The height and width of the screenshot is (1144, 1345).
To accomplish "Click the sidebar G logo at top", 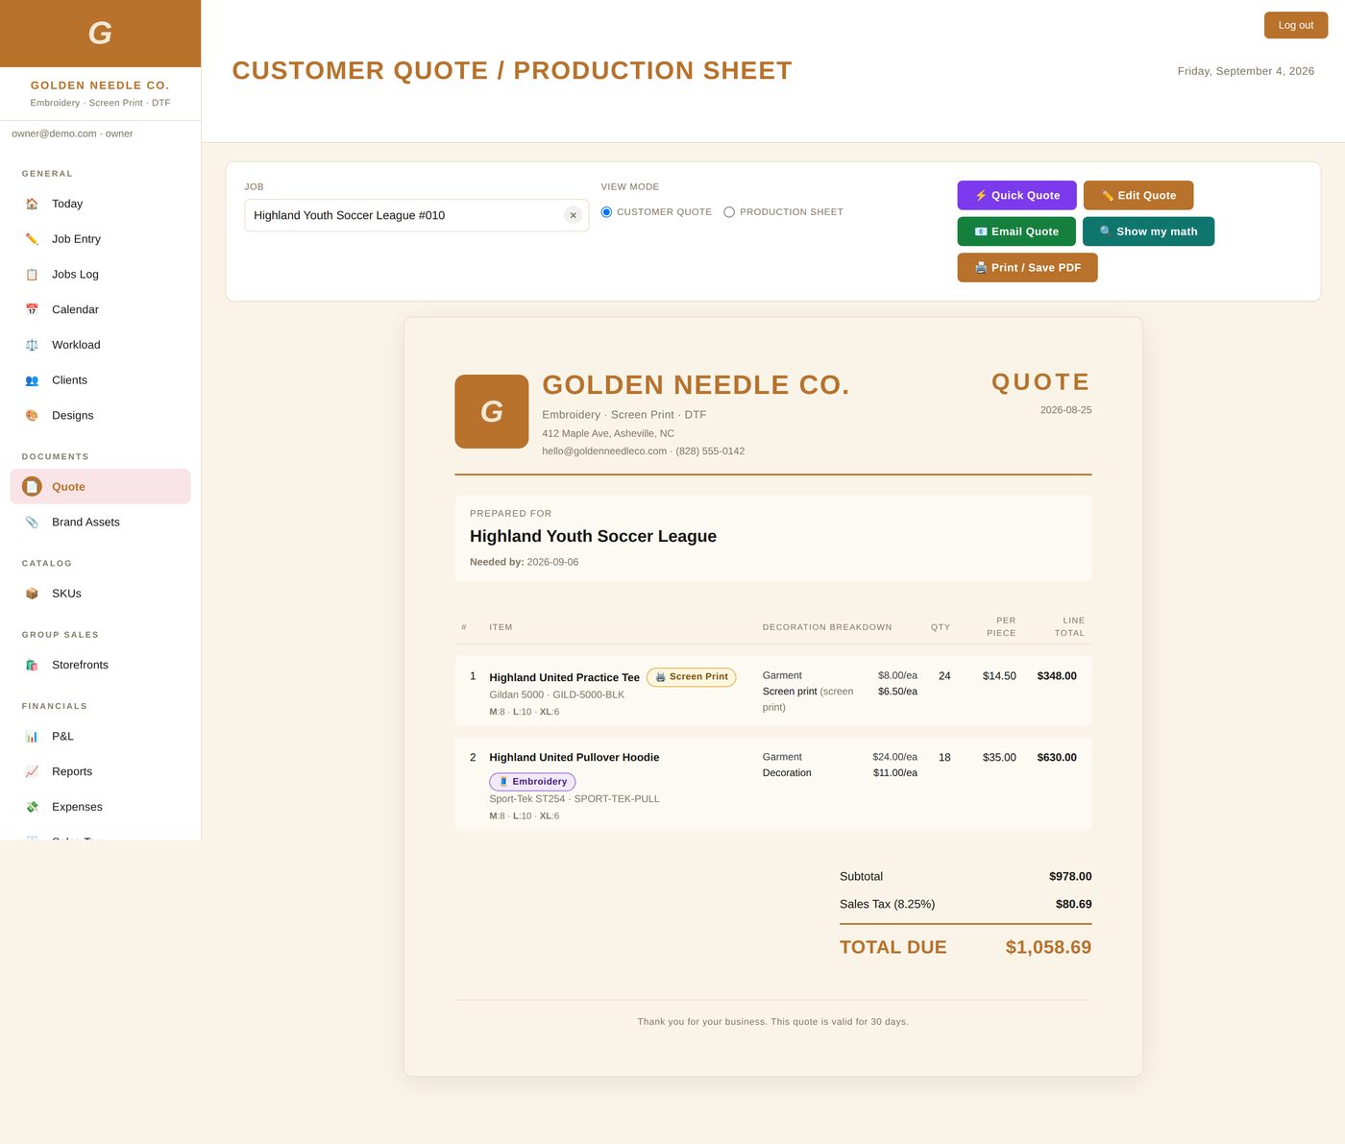I will click(x=100, y=34).
